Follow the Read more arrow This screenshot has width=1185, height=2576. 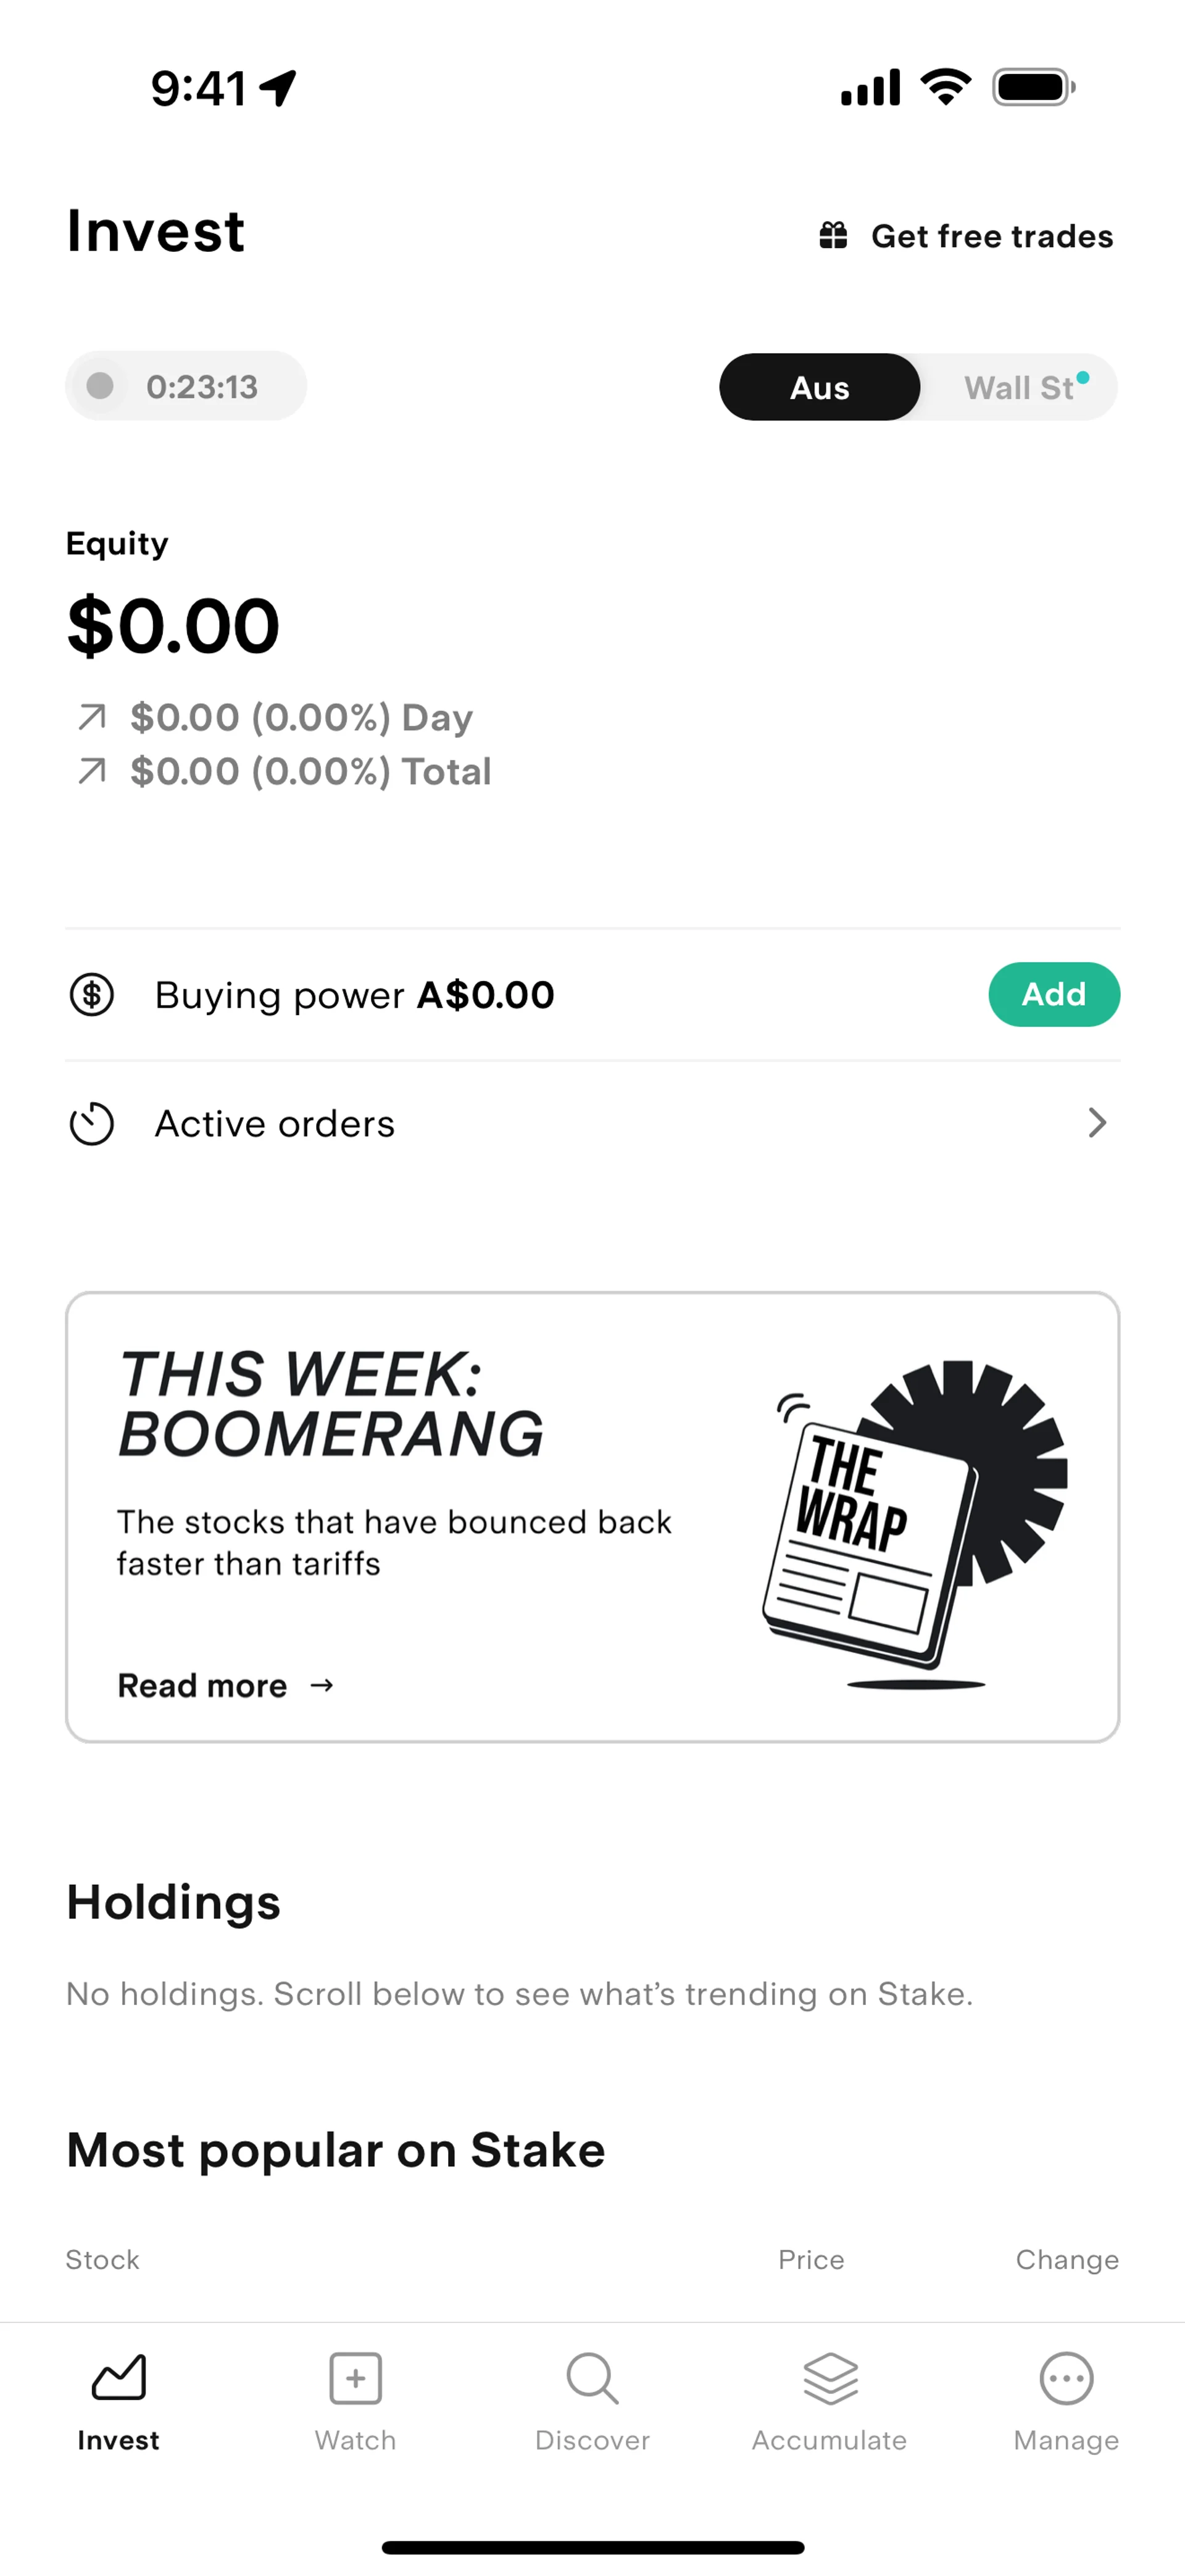322,1686
